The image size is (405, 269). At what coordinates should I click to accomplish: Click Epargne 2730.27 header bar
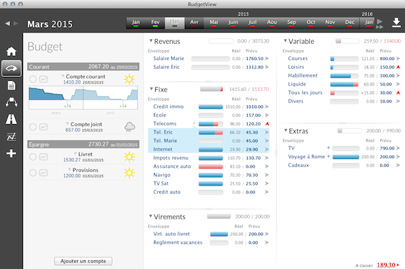pyautogui.click(x=83, y=144)
